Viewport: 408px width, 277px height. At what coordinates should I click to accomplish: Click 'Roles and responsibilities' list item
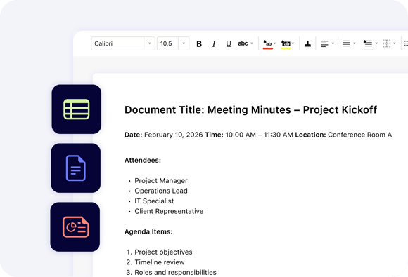point(175,273)
